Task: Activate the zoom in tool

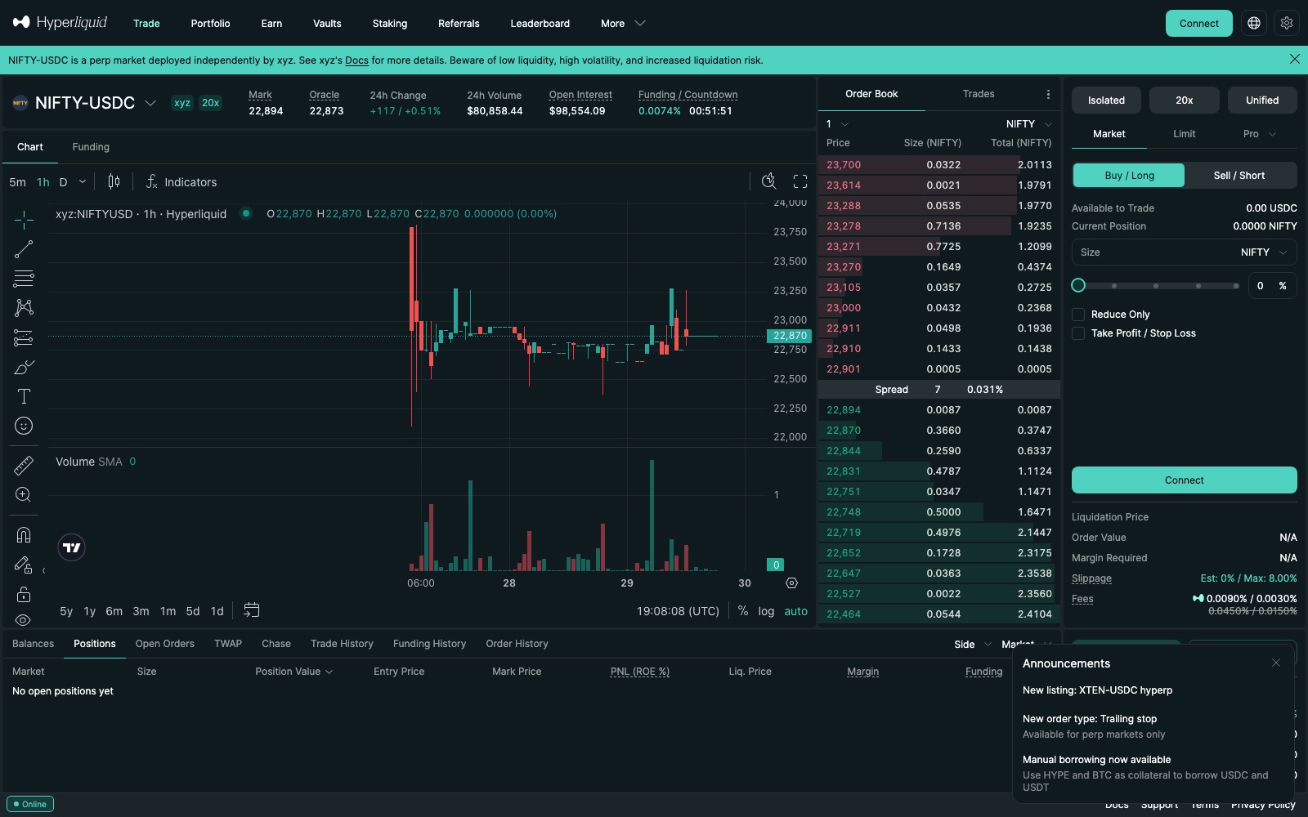Action: coord(24,494)
